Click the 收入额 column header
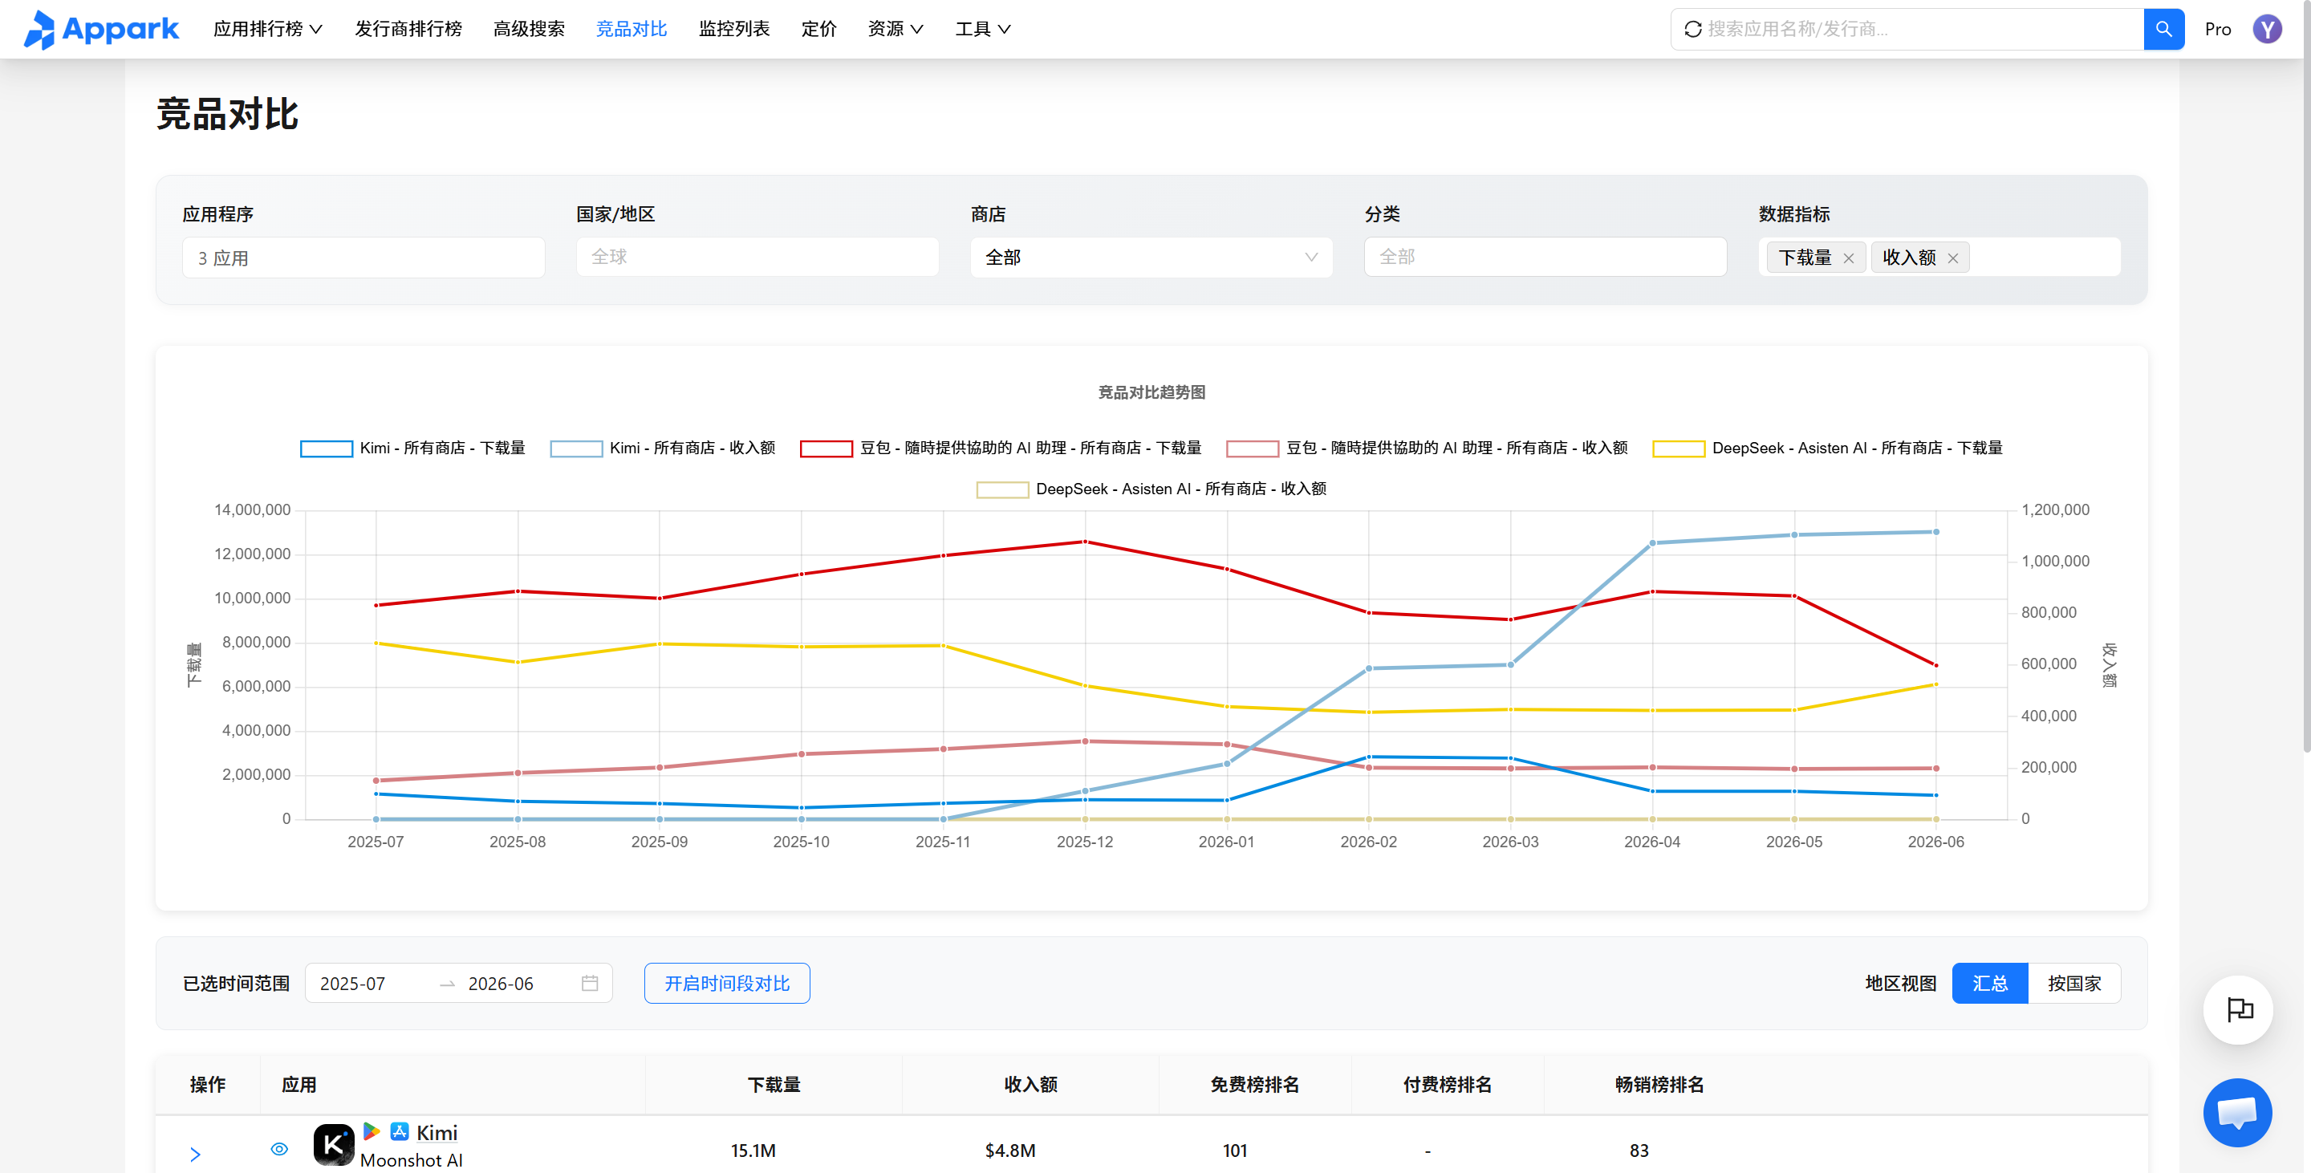This screenshot has width=2311, height=1173. pyautogui.click(x=1030, y=1084)
